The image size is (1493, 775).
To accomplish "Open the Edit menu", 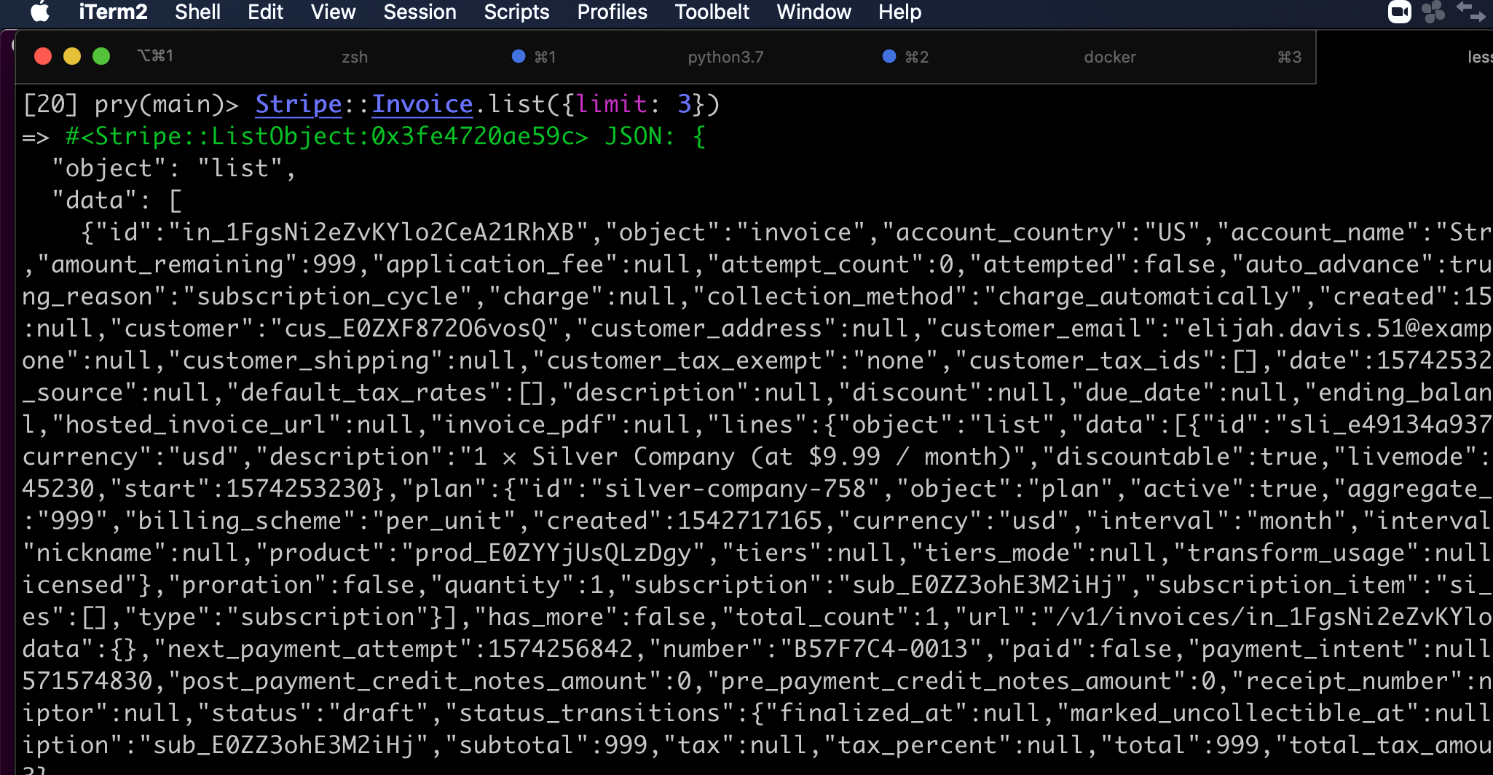I will pyautogui.click(x=265, y=12).
